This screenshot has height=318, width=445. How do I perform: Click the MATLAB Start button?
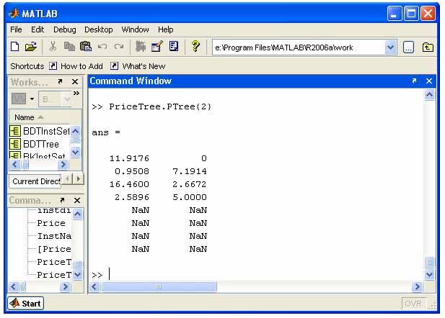26,304
